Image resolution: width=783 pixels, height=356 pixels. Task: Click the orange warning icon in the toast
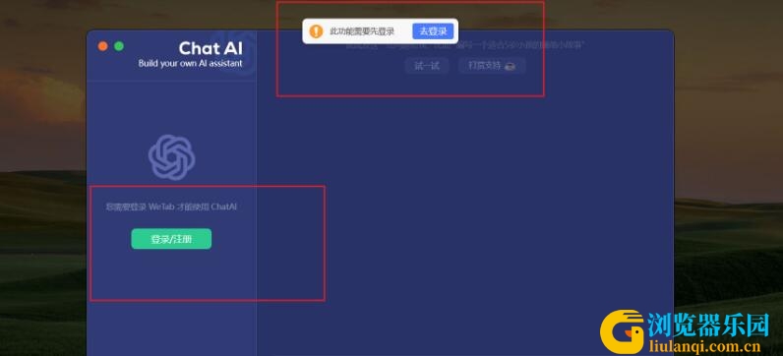point(316,30)
